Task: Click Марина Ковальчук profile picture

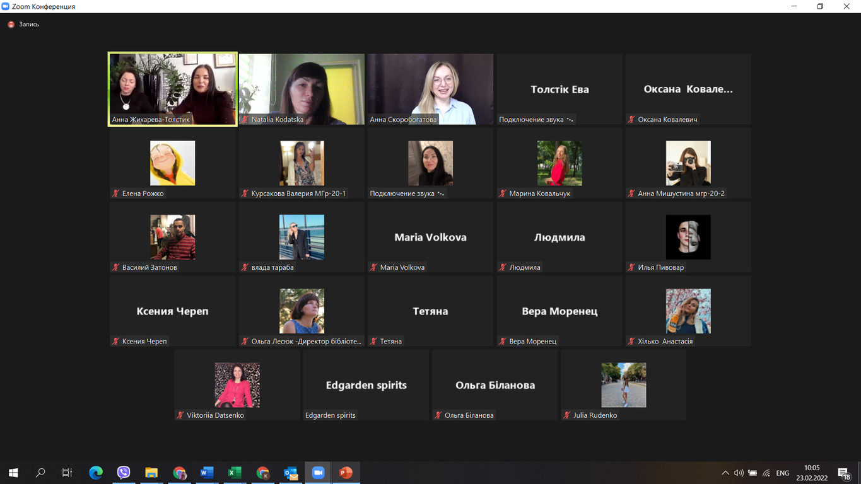Action: click(559, 163)
